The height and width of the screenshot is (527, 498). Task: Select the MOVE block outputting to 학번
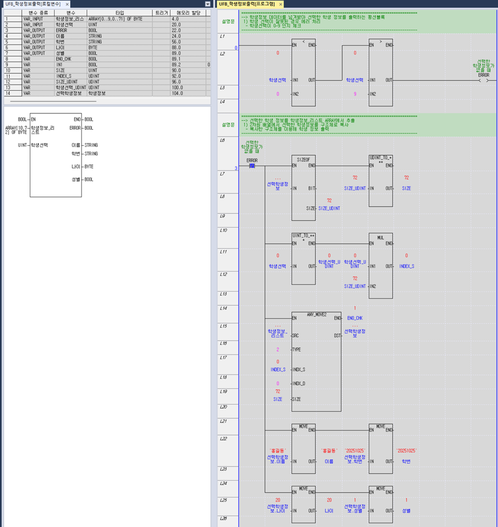(x=380, y=449)
